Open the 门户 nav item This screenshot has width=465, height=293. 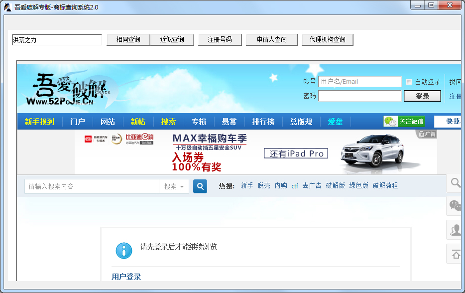[x=78, y=122]
